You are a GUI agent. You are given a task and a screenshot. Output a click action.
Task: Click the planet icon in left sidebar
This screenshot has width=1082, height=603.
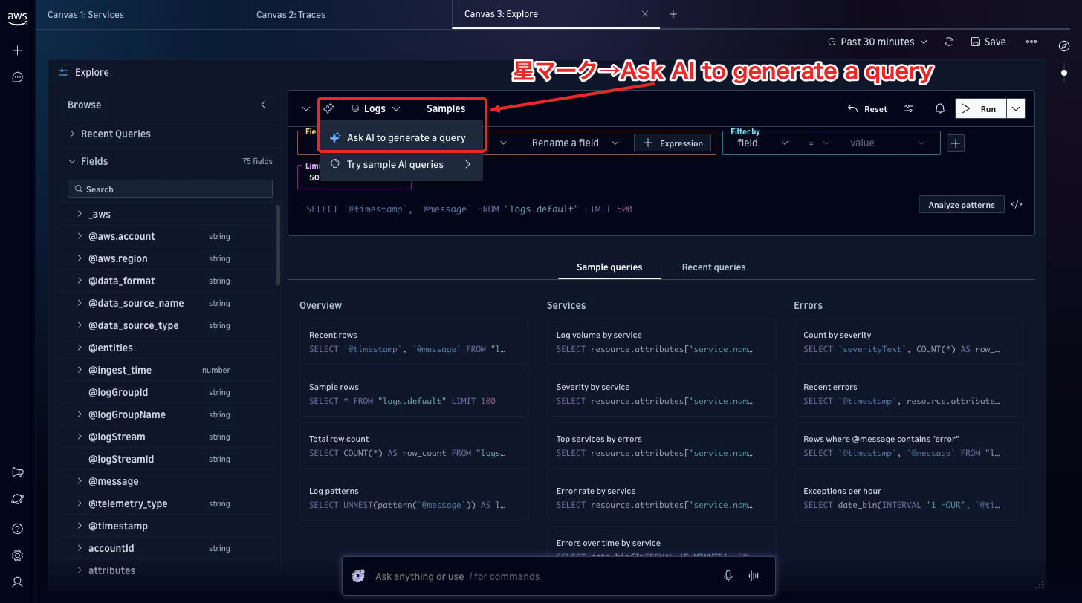[18, 499]
